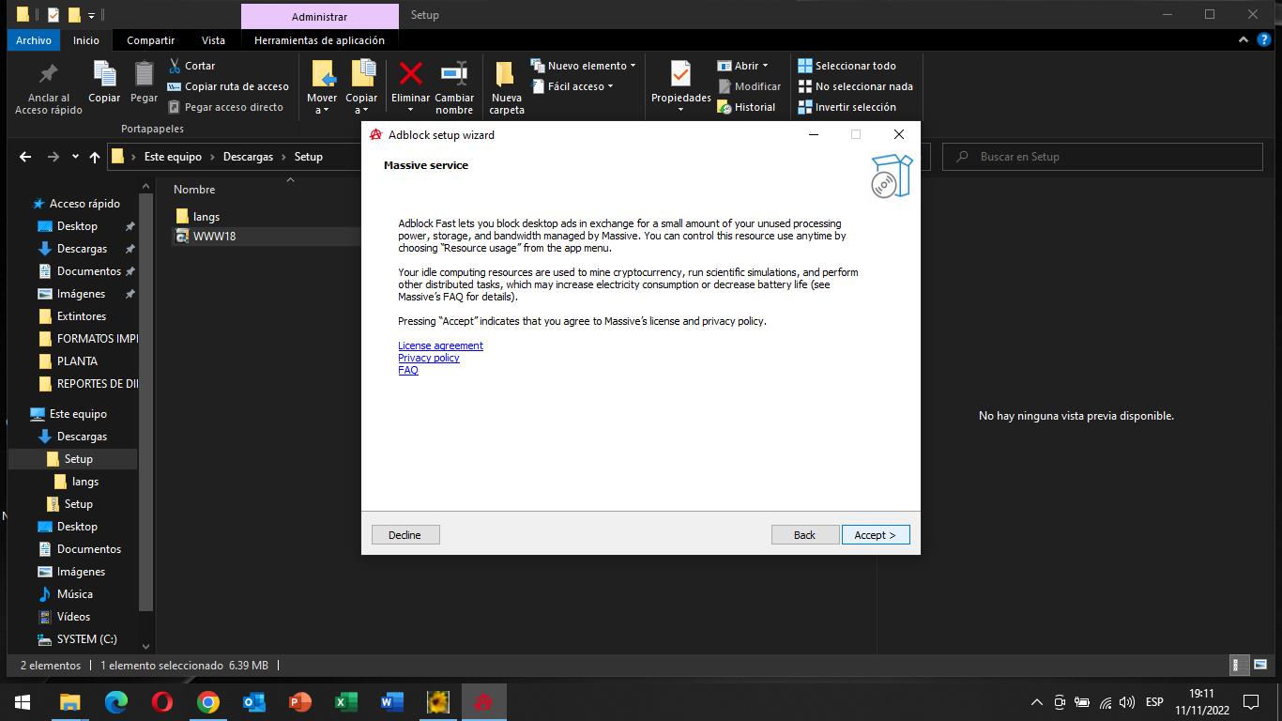1282x721 pixels.
Task: Click the Buscar en Setup search field
Action: 1107,157
